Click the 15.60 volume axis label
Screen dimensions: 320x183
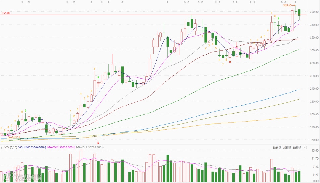(x=316, y=151)
